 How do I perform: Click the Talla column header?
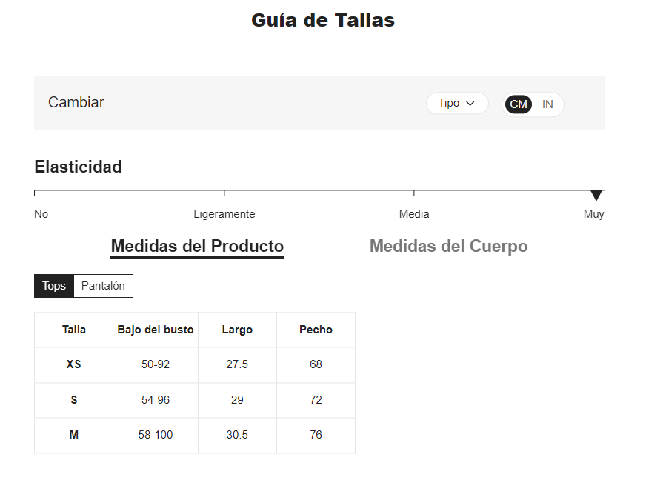coord(74,330)
